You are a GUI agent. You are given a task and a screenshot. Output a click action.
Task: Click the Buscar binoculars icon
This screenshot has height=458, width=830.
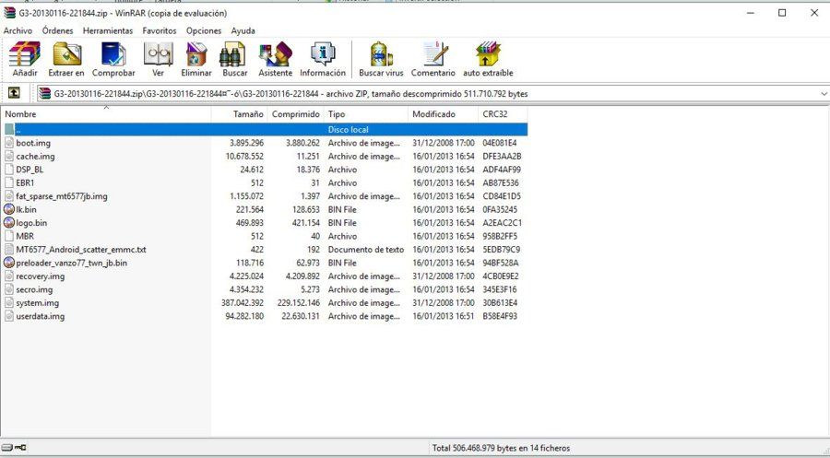pos(233,54)
